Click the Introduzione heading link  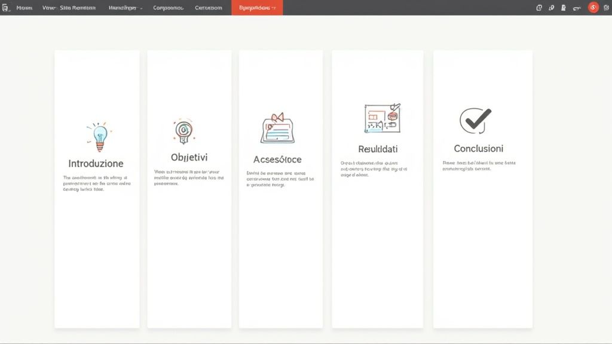pyautogui.click(x=96, y=162)
